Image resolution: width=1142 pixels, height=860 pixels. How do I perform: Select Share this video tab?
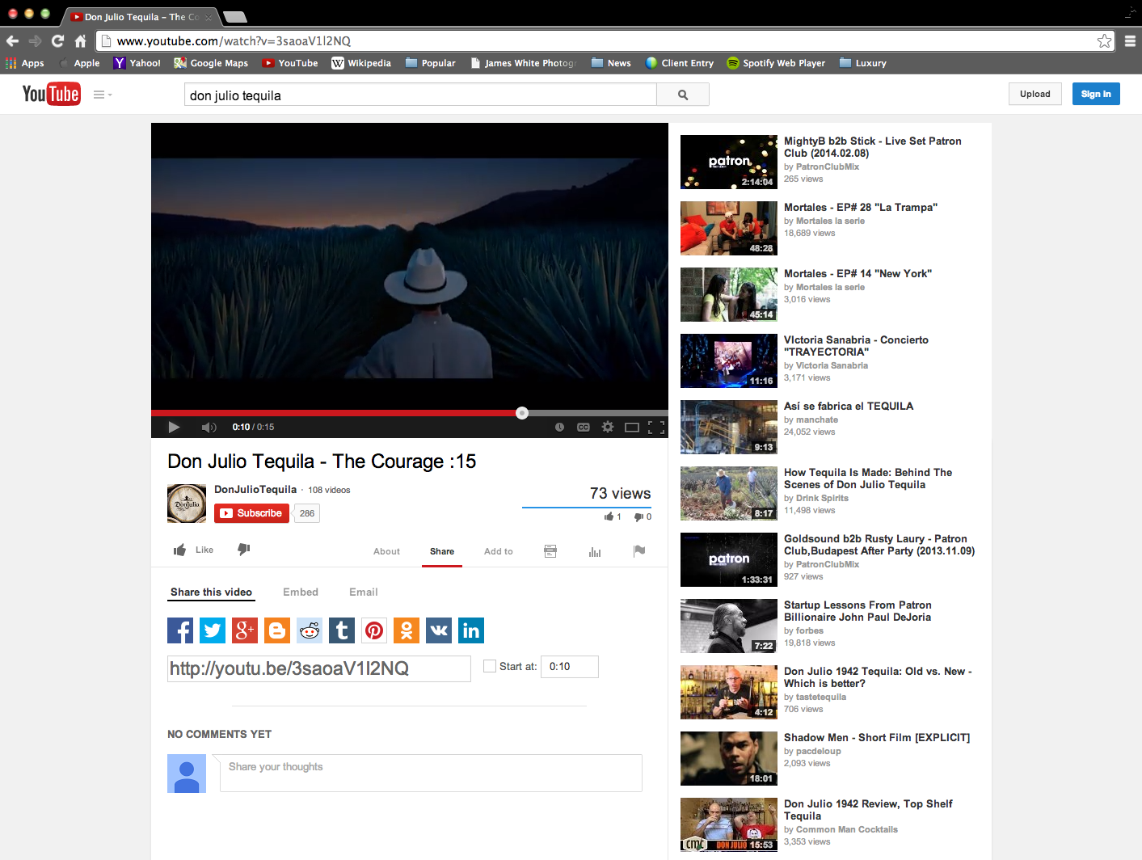212,592
